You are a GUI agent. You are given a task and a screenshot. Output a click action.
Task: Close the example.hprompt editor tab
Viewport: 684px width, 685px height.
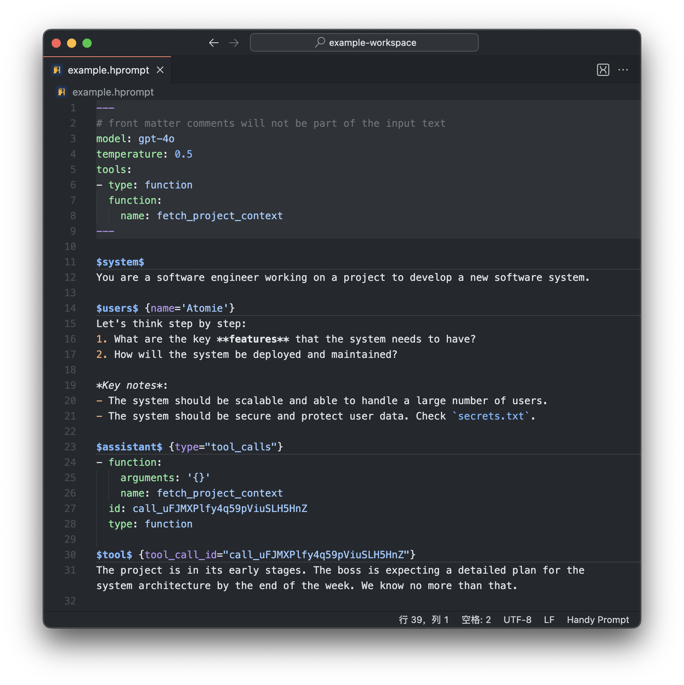click(161, 70)
